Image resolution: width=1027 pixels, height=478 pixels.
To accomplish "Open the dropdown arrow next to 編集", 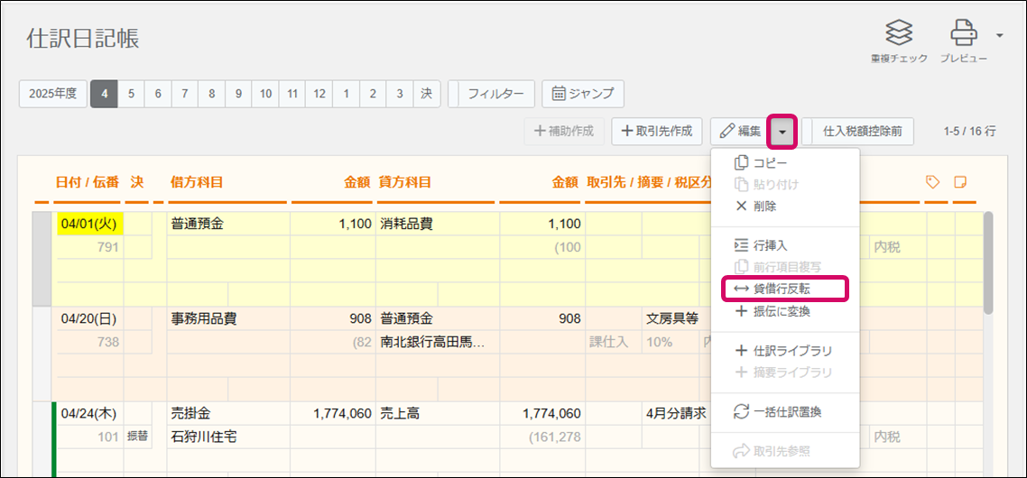I will (782, 132).
